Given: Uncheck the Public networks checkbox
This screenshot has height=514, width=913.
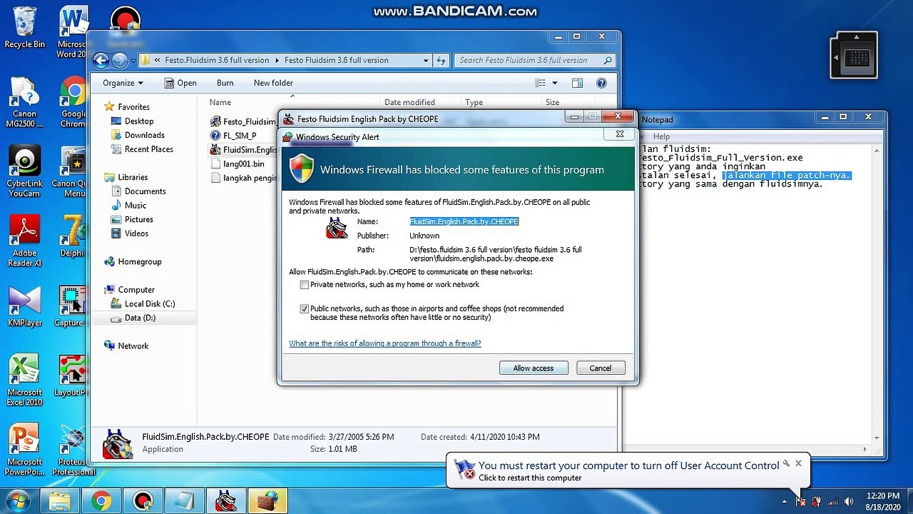Looking at the screenshot, I should 305,309.
